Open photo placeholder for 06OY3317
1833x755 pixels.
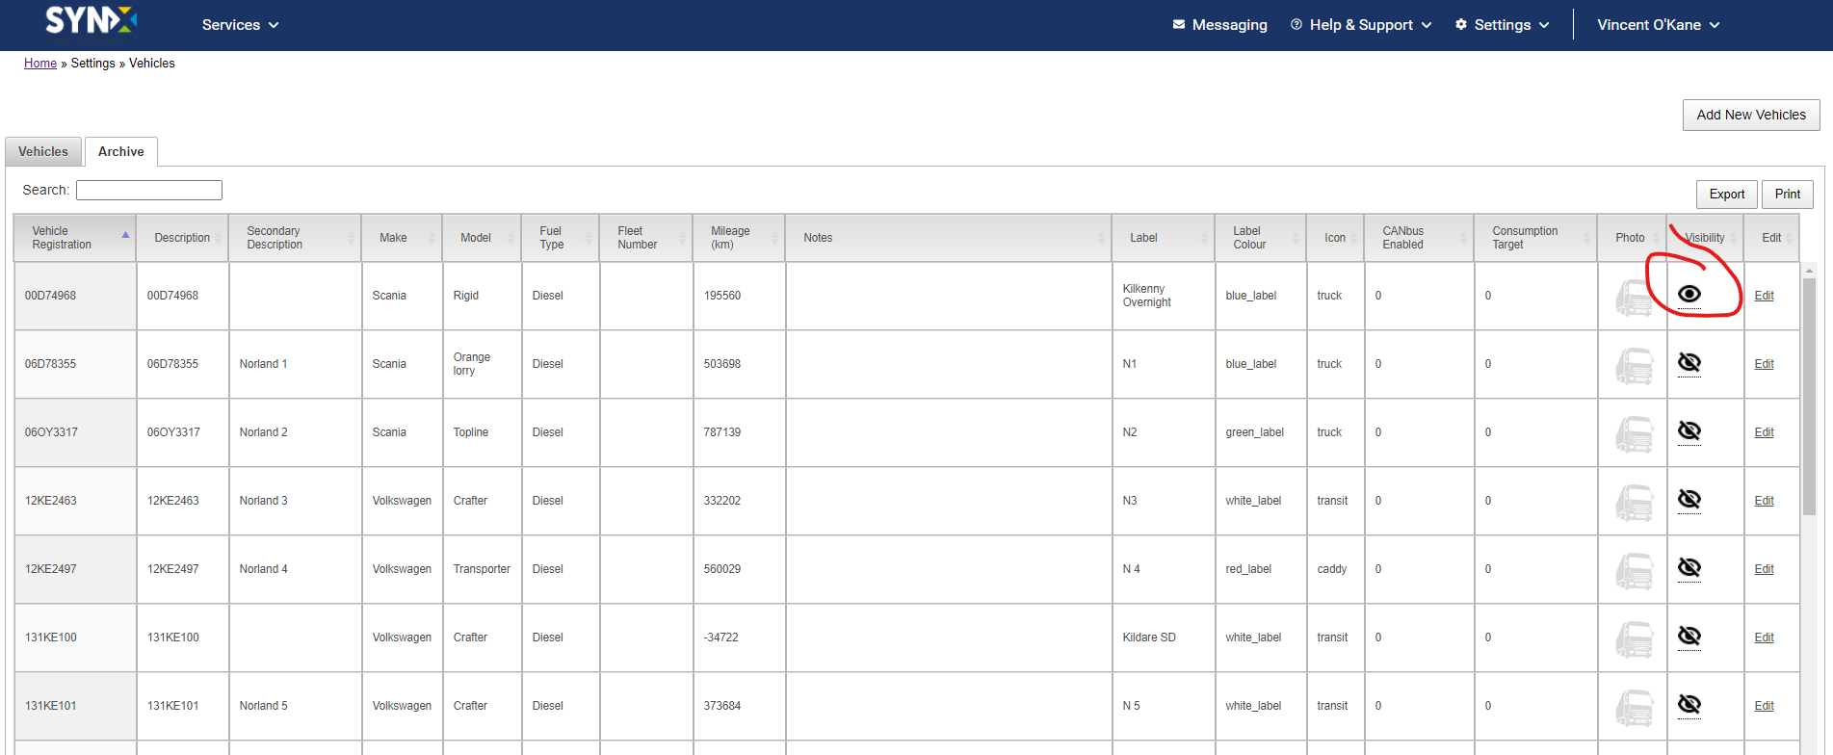pos(1634,433)
